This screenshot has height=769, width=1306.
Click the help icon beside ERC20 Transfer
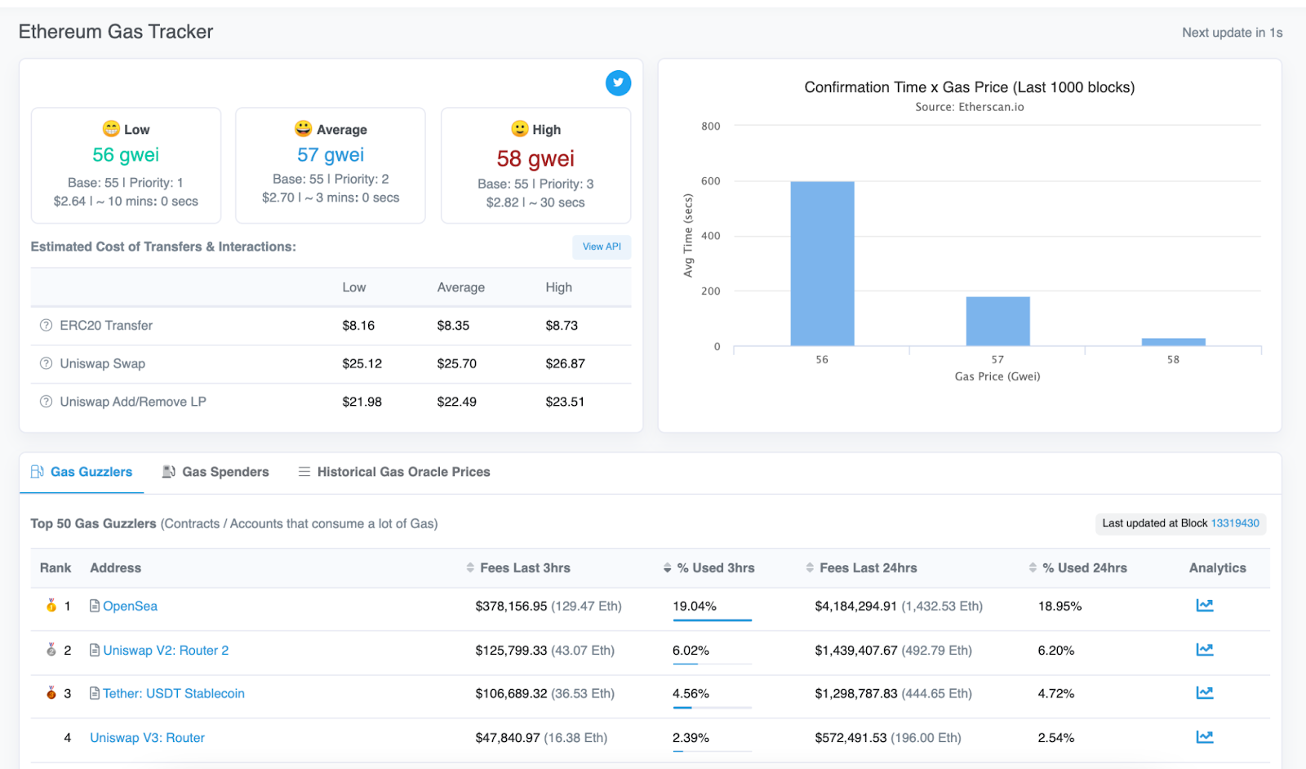point(46,326)
